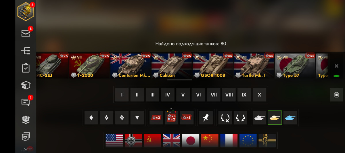
Task: Toggle the blue collector tank filter
Action: point(290,117)
